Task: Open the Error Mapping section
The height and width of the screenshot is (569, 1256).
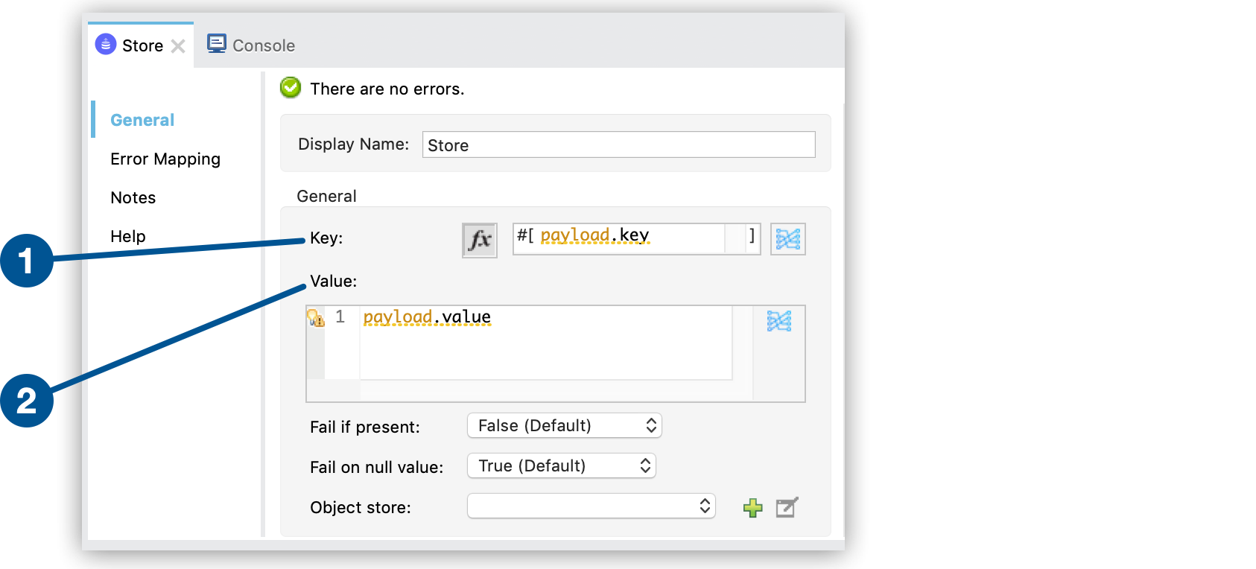Action: (165, 159)
